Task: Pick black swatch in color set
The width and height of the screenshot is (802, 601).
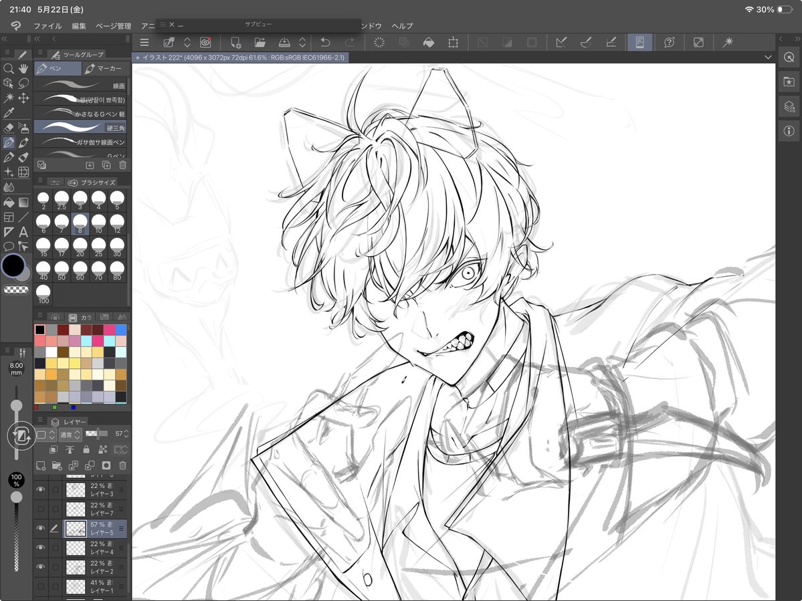Action: 40,330
